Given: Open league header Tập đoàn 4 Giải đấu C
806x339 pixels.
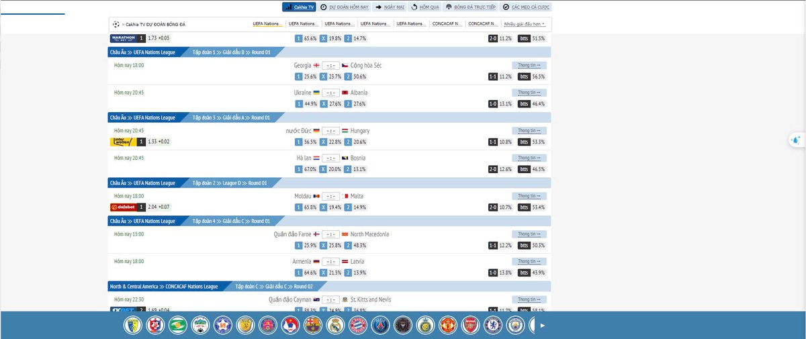Looking at the screenshot, I should coord(231,221).
